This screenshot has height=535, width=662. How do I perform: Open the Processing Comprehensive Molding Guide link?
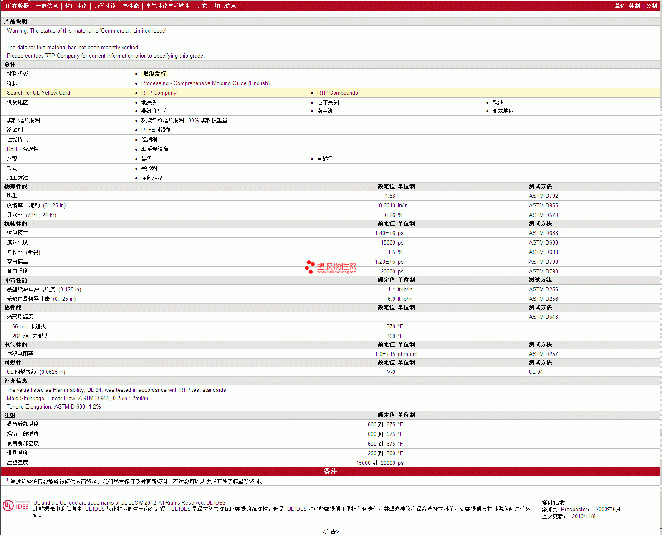pos(205,83)
